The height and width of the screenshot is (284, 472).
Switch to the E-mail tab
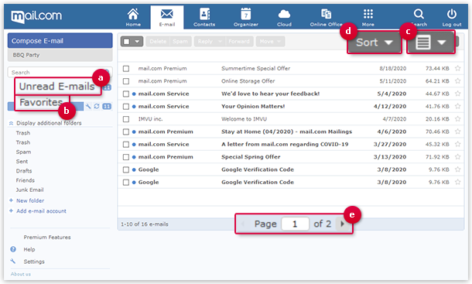(x=167, y=18)
